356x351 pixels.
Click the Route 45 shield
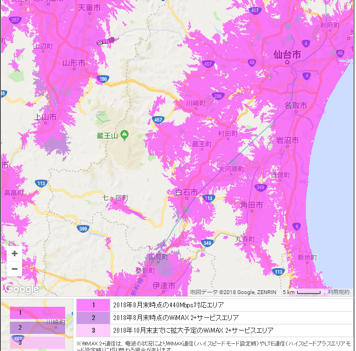pyautogui.click(x=340, y=53)
